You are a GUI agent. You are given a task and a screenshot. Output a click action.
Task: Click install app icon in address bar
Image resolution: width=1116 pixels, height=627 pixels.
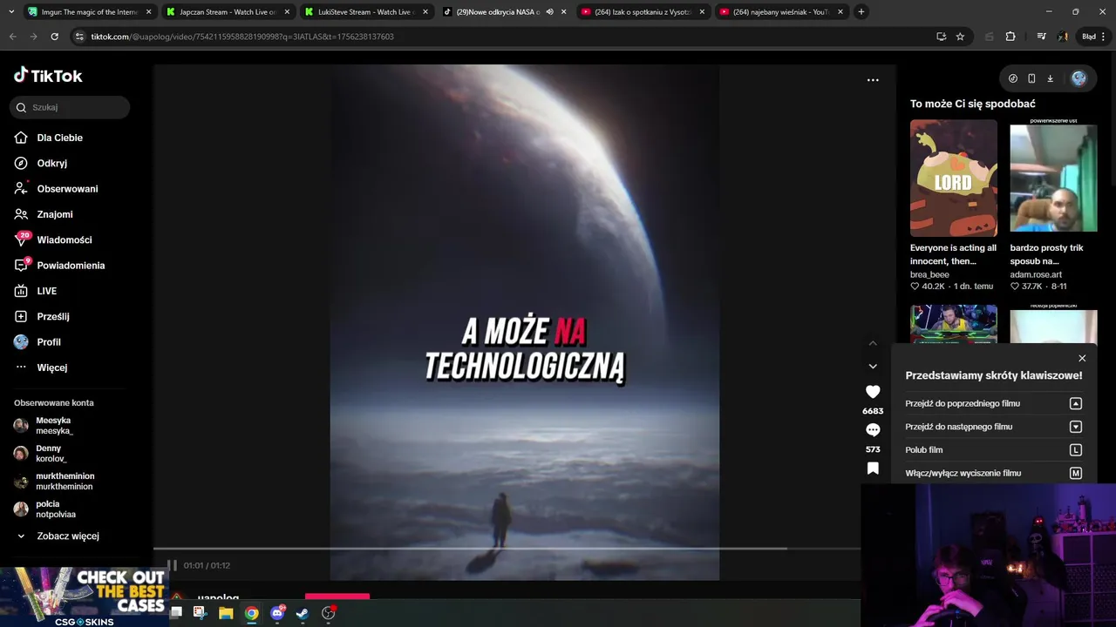[x=941, y=37]
